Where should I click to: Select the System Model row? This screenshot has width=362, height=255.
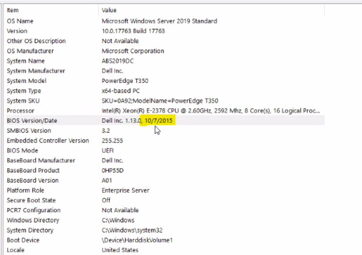tap(26, 81)
